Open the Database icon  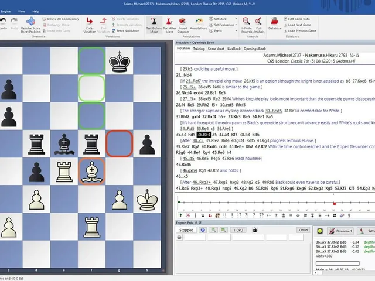[275, 21]
